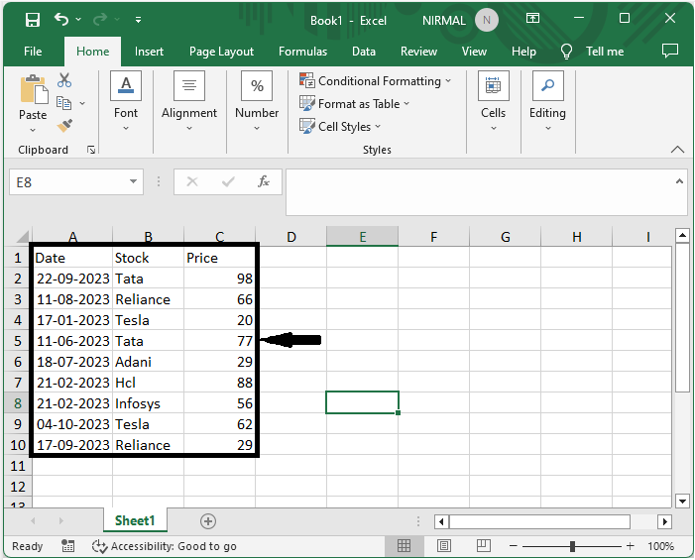Click the zoom slider handle

point(572,546)
